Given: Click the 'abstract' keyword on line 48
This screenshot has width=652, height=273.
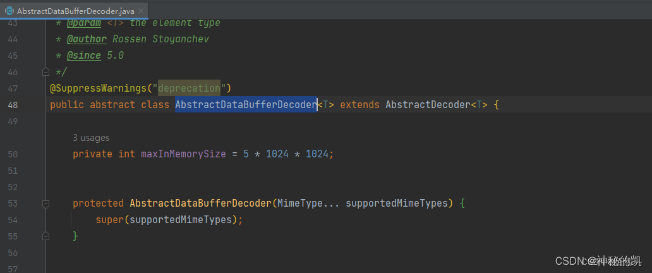Looking at the screenshot, I should point(112,105).
